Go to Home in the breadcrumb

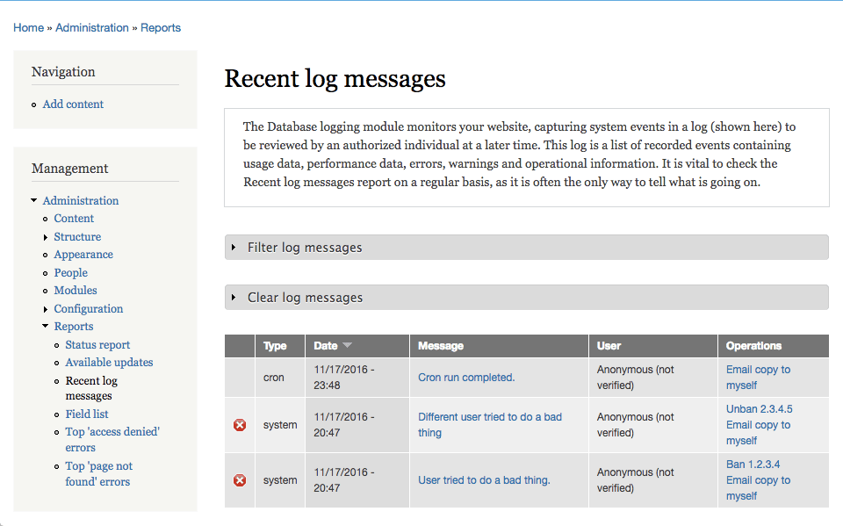pos(28,27)
